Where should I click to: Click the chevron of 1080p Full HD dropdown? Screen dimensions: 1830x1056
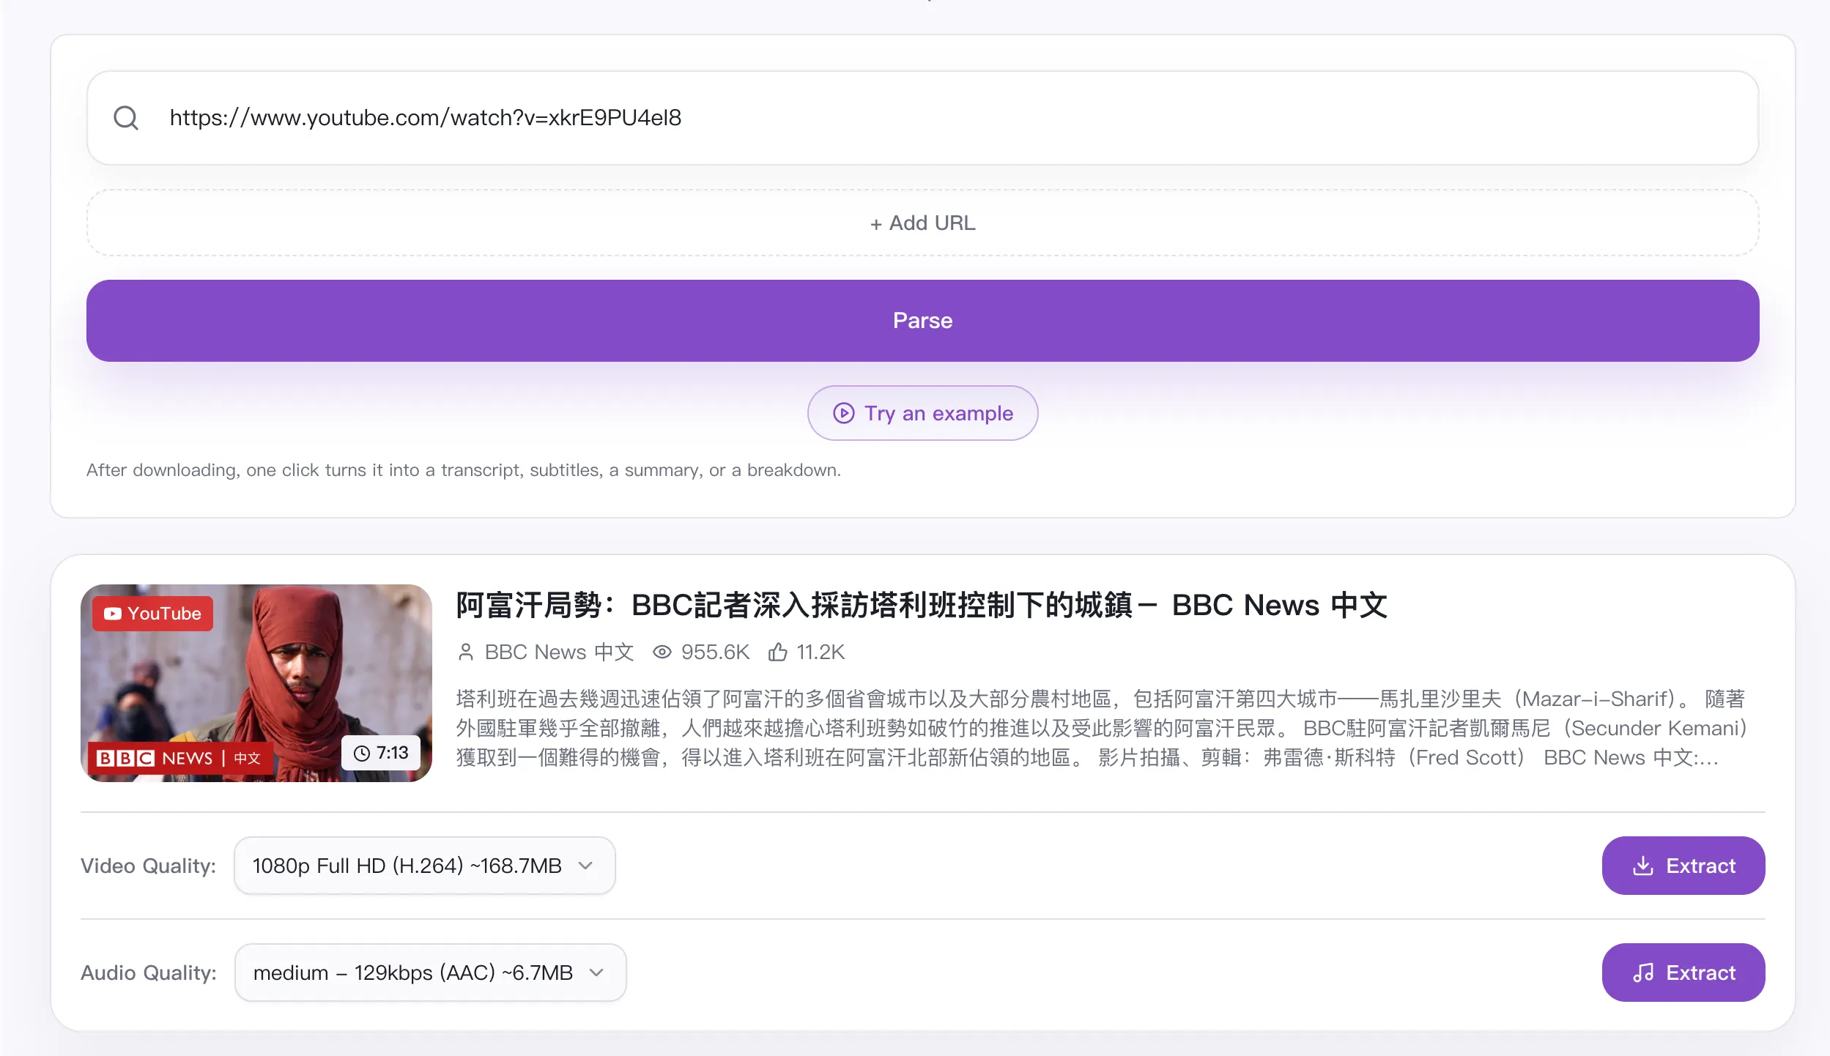585,866
